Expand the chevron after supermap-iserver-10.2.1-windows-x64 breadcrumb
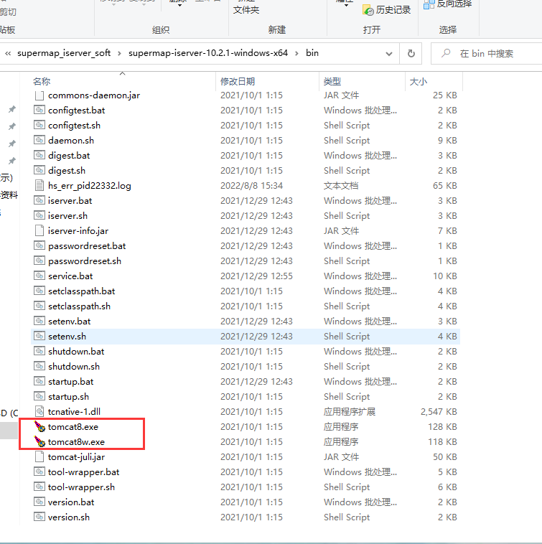The image size is (542, 544). coord(296,53)
